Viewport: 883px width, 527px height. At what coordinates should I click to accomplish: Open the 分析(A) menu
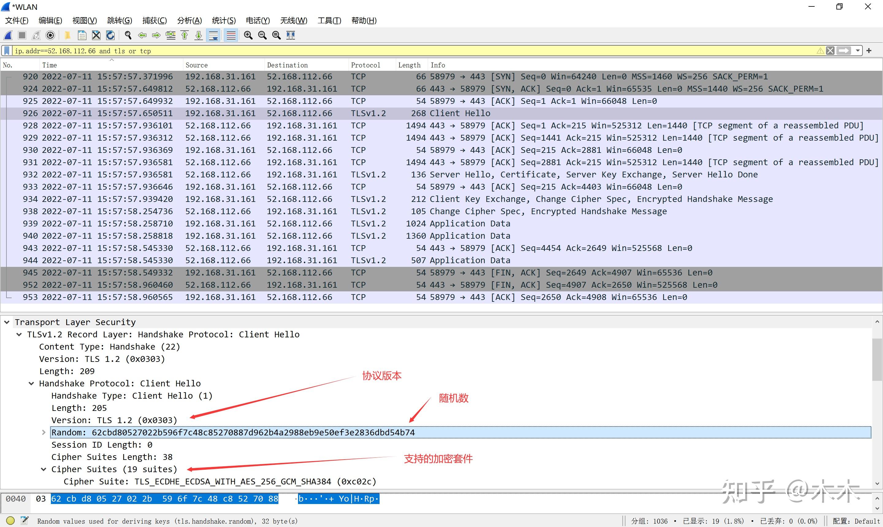tap(189, 21)
